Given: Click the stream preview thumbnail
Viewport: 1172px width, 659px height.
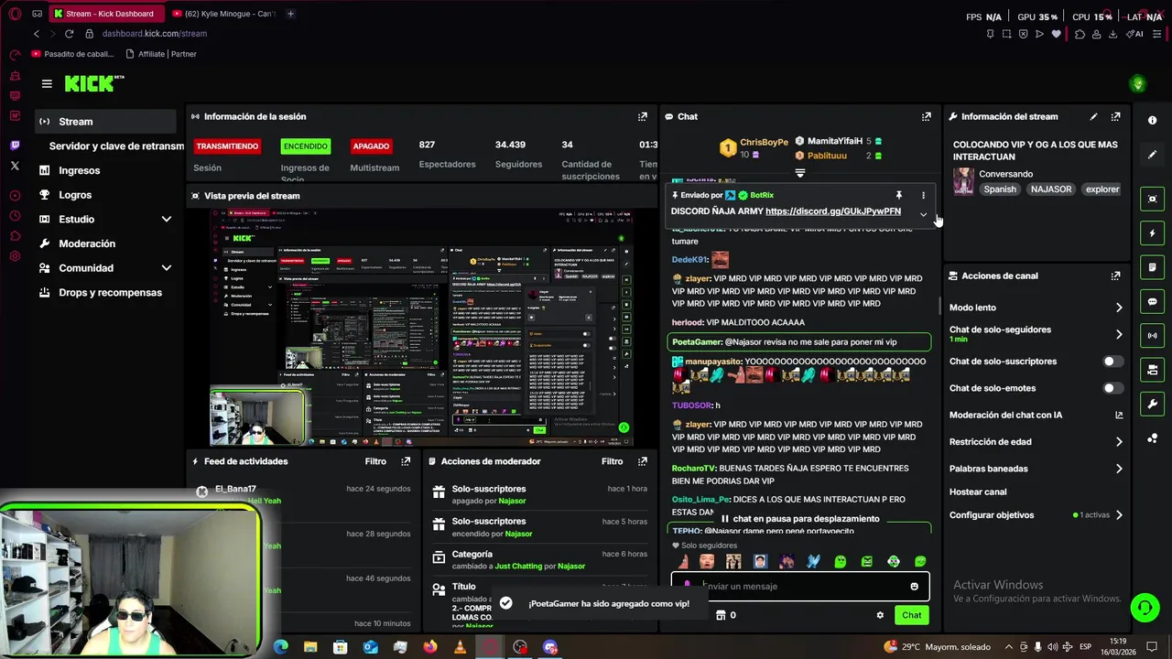Looking at the screenshot, I should 422,327.
